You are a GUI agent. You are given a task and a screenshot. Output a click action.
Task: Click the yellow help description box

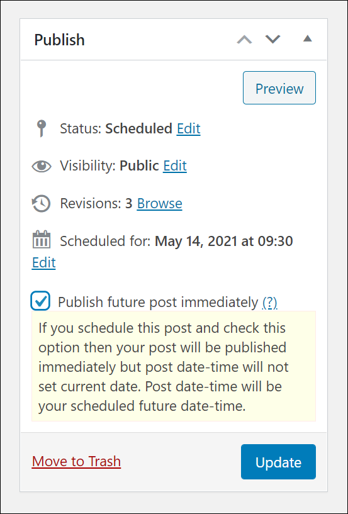[x=174, y=366]
